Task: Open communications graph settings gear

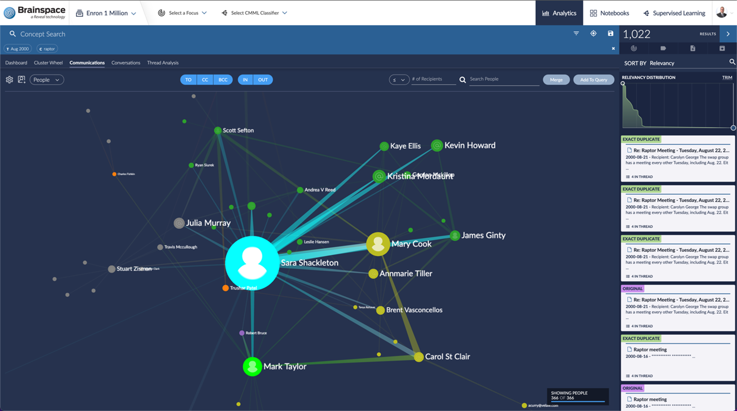Action: pos(9,80)
